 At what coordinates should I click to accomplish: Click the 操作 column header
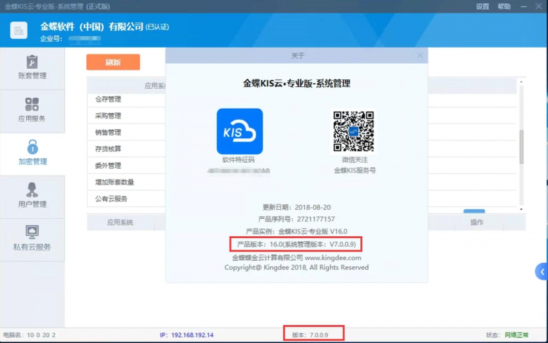pyautogui.click(x=476, y=223)
